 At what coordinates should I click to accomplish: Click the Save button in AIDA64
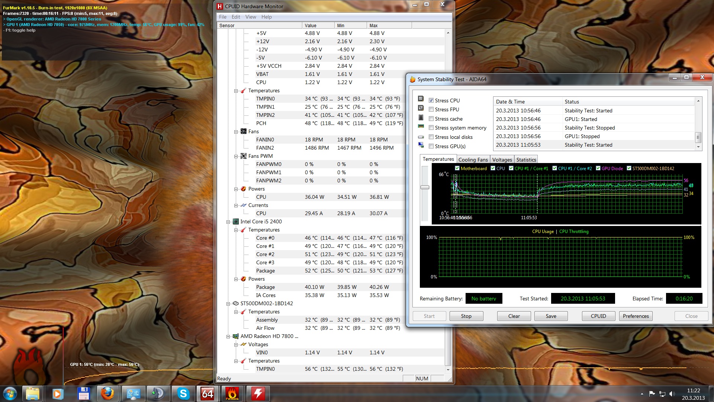[551, 316]
